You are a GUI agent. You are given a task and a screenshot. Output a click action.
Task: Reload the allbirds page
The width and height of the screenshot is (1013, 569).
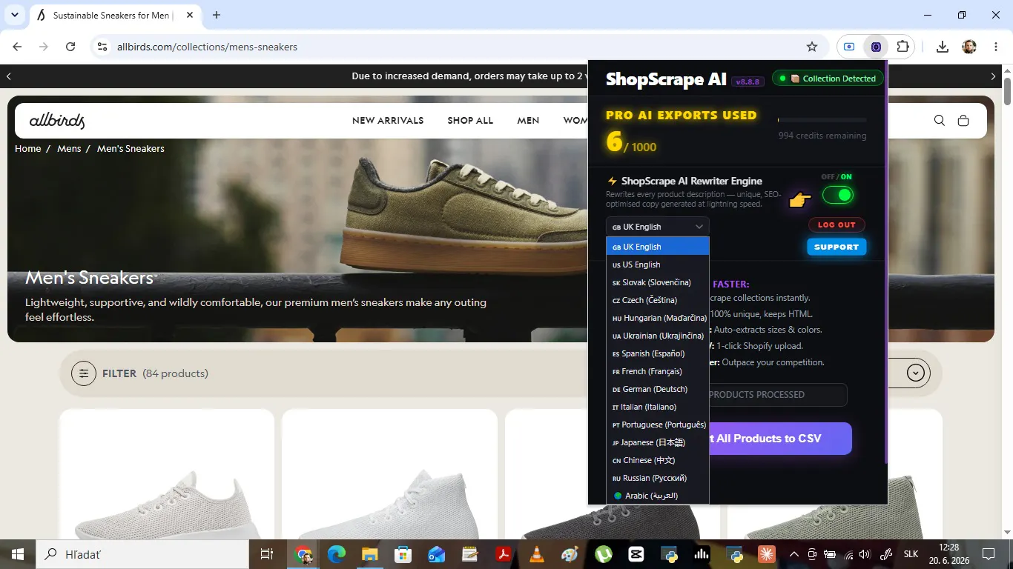point(70,47)
